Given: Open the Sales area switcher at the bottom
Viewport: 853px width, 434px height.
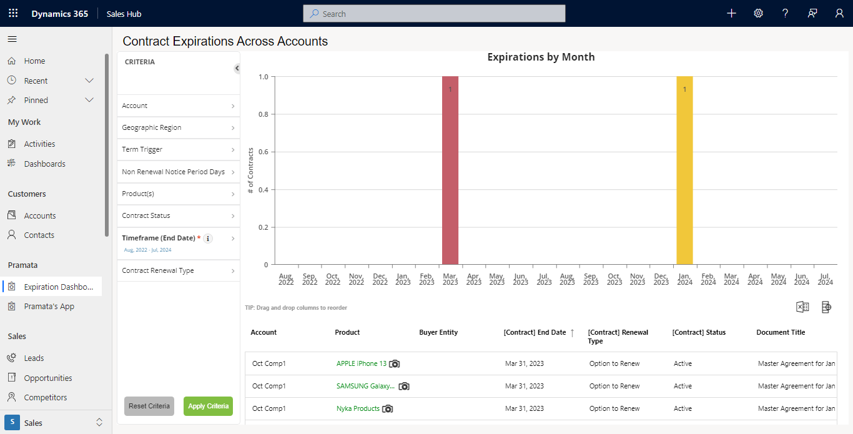Looking at the screenshot, I should point(54,423).
